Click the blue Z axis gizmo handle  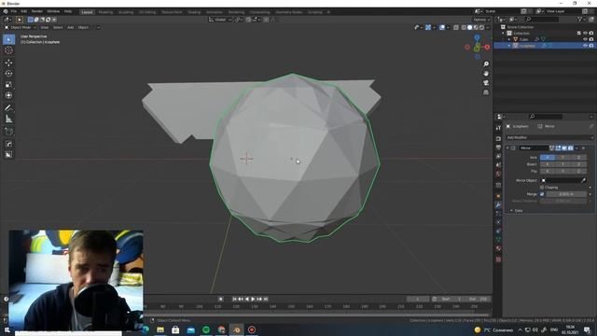(477, 37)
